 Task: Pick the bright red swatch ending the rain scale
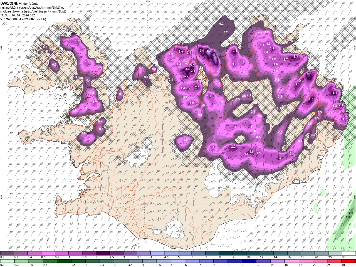pos(349,261)
